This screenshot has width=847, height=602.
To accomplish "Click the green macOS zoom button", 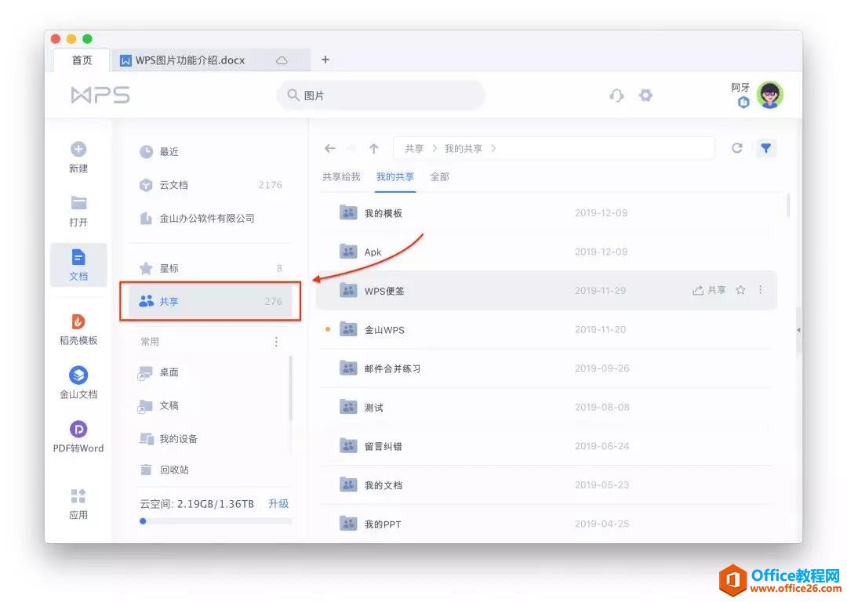I will click(88, 39).
